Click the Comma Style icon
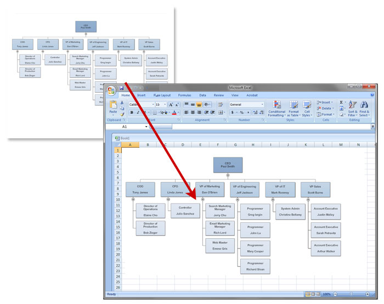384x304 pixels. [x=248, y=112]
